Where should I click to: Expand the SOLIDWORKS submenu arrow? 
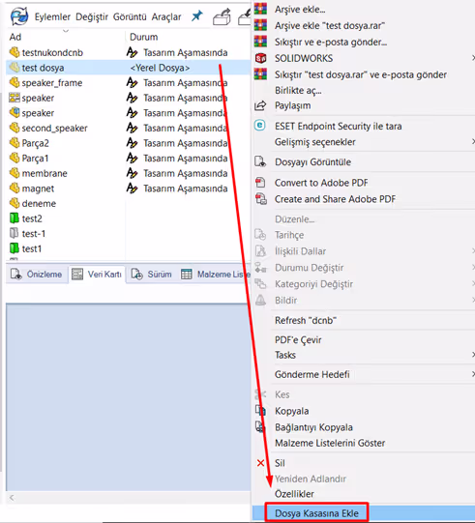pos(472,58)
